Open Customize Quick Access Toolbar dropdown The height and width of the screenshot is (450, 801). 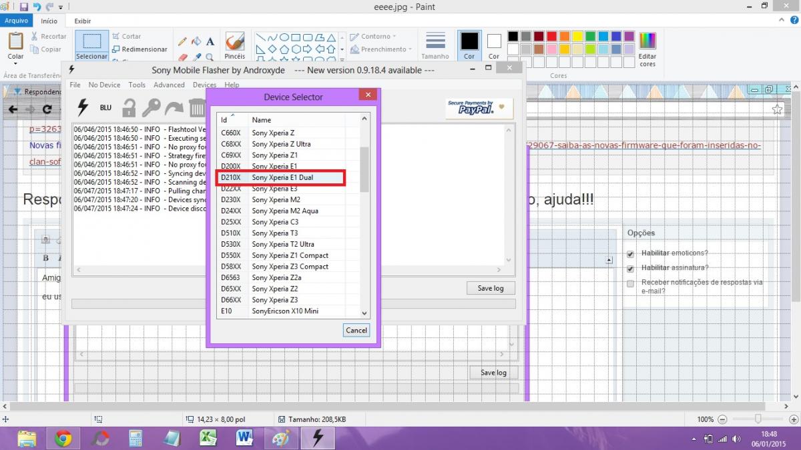61,7
